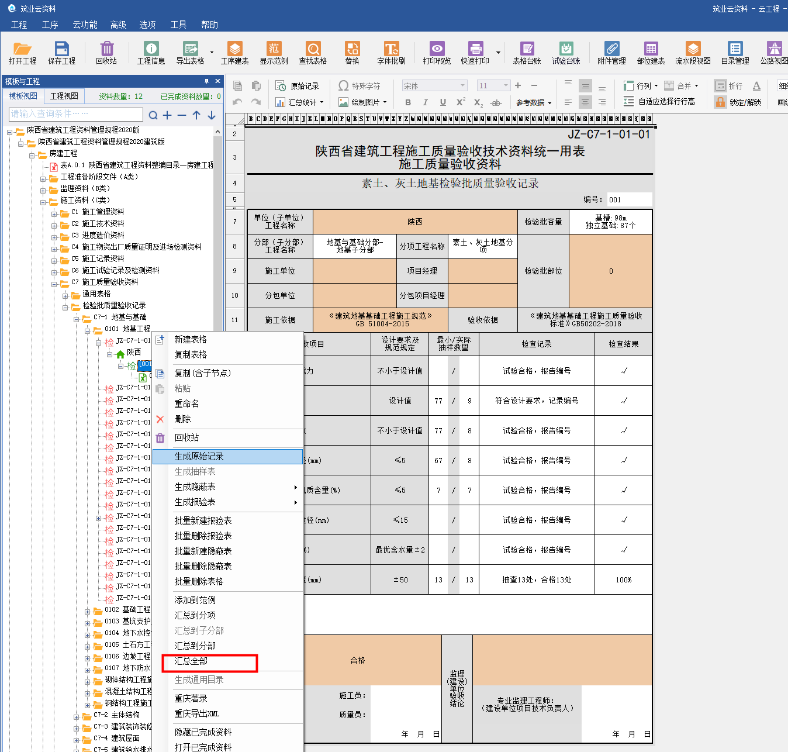Click the search magnifier in template panel
The height and width of the screenshot is (752, 788).
(x=153, y=115)
